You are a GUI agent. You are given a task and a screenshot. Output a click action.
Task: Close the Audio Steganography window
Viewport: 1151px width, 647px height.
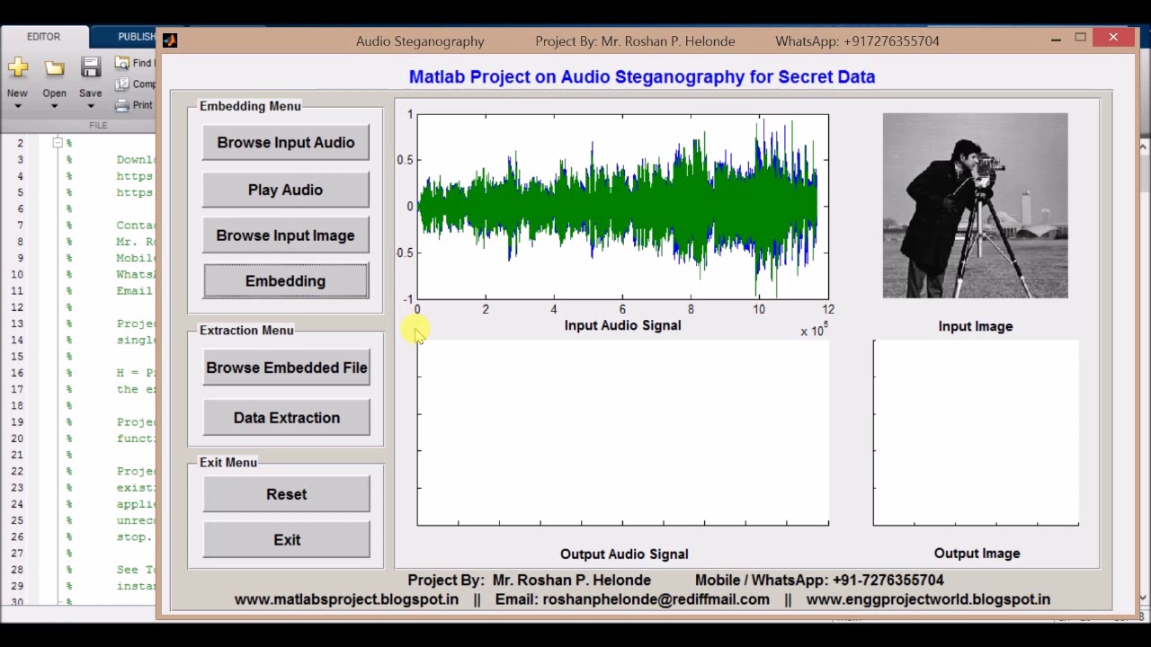(1113, 38)
